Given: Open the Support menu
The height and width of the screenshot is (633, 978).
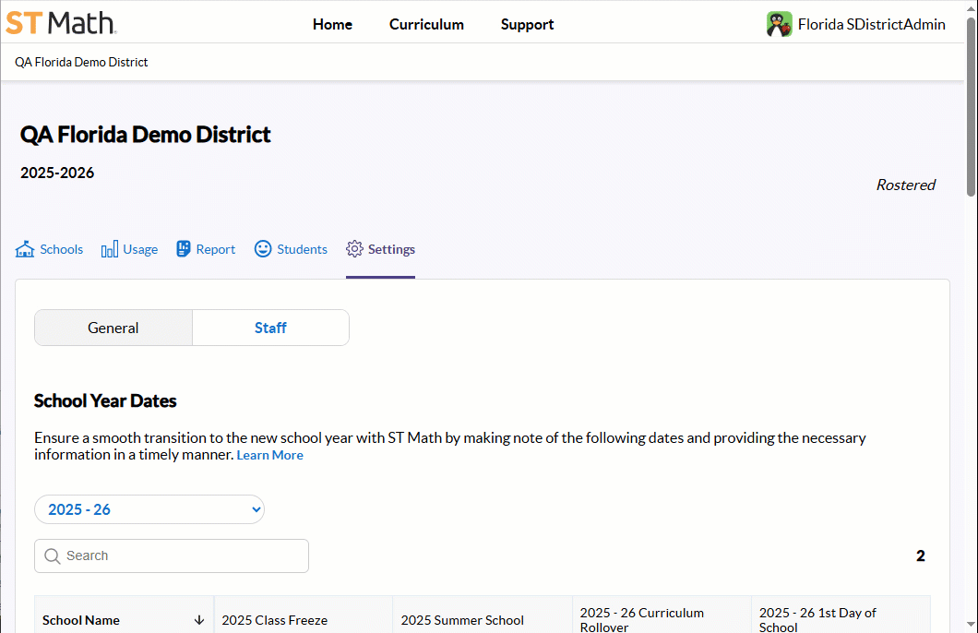Looking at the screenshot, I should tap(527, 25).
